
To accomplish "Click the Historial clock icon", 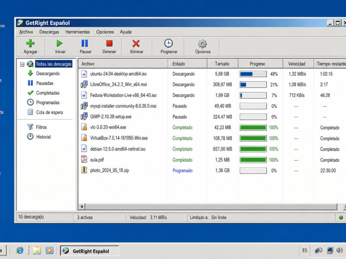I will (x=30, y=136).
